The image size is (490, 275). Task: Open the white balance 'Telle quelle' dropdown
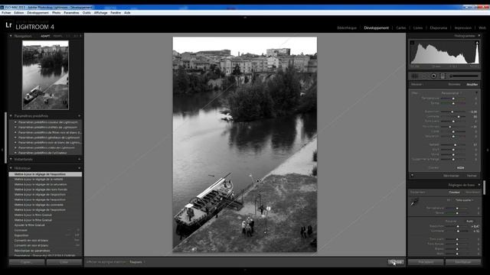click(465, 200)
